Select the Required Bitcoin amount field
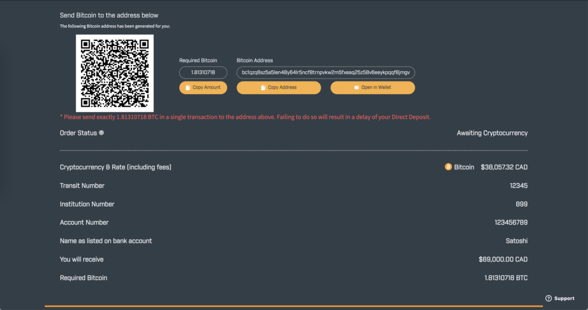588x310 pixels. coord(203,72)
